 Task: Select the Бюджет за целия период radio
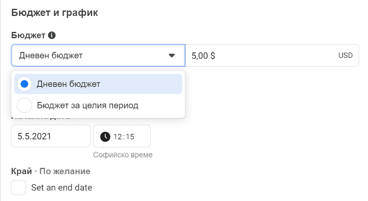tap(24, 105)
